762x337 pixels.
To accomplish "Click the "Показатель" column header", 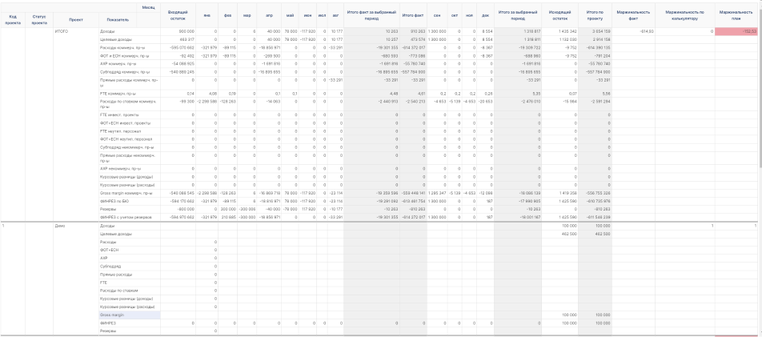I will coord(117,19).
